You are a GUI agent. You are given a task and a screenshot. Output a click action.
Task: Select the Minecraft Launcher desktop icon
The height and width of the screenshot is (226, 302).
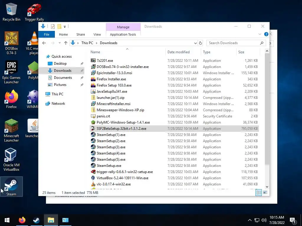click(x=12, y=130)
